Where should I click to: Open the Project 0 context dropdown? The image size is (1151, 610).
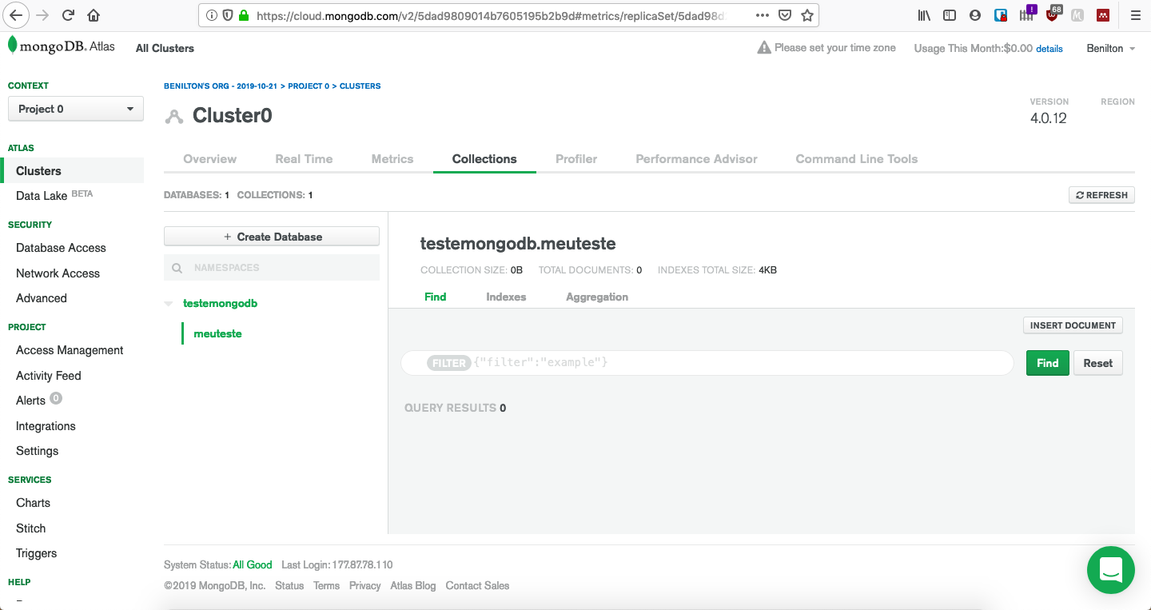[x=76, y=109]
